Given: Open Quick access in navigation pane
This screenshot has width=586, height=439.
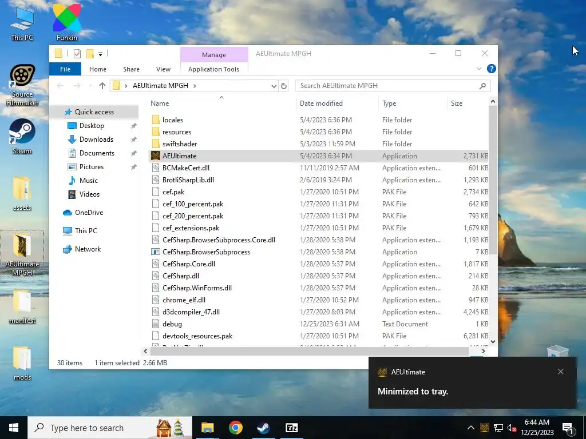Looking at the screenshot, I should click(x=94, y=112).
